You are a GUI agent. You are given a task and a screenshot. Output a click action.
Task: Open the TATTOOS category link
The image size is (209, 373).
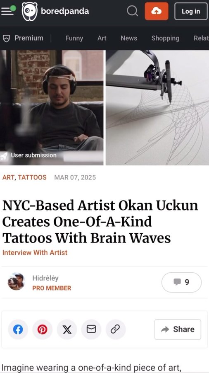[32, 177]
